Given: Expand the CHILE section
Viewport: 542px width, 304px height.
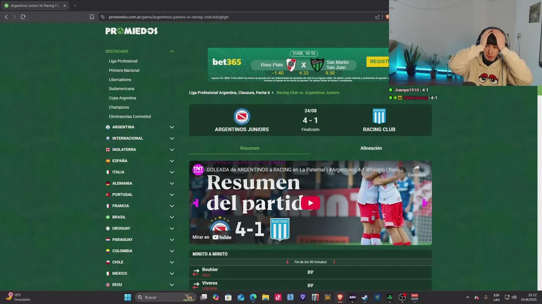Looking at the screenshot, I should [x=172, y=262].
